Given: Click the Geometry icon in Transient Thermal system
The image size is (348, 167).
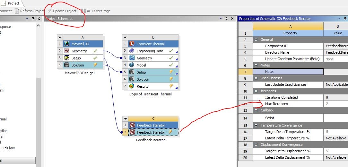Looking at the screenshot, I should coord(132,58).
